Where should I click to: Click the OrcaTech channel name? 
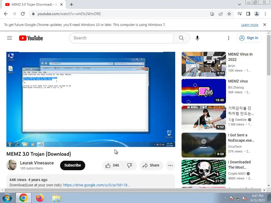click(x=235, y=146)
